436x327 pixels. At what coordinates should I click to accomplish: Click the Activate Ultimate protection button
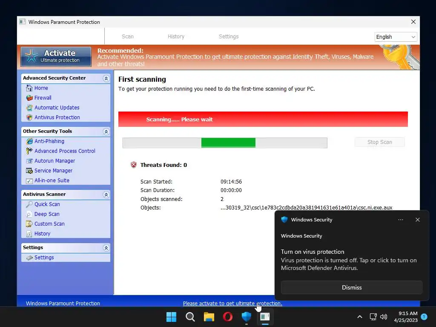click(56, 57)
